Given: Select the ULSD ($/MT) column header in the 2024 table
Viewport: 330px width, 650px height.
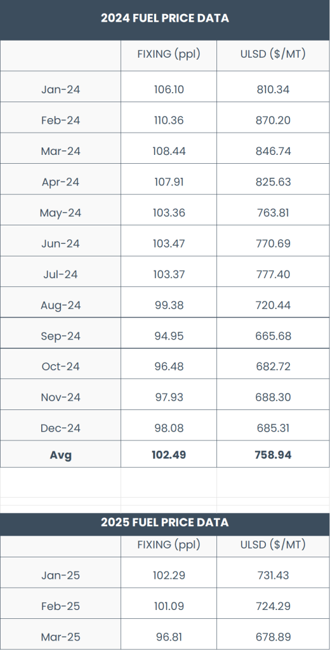Looking at the screenshot, I should (273, 55).
